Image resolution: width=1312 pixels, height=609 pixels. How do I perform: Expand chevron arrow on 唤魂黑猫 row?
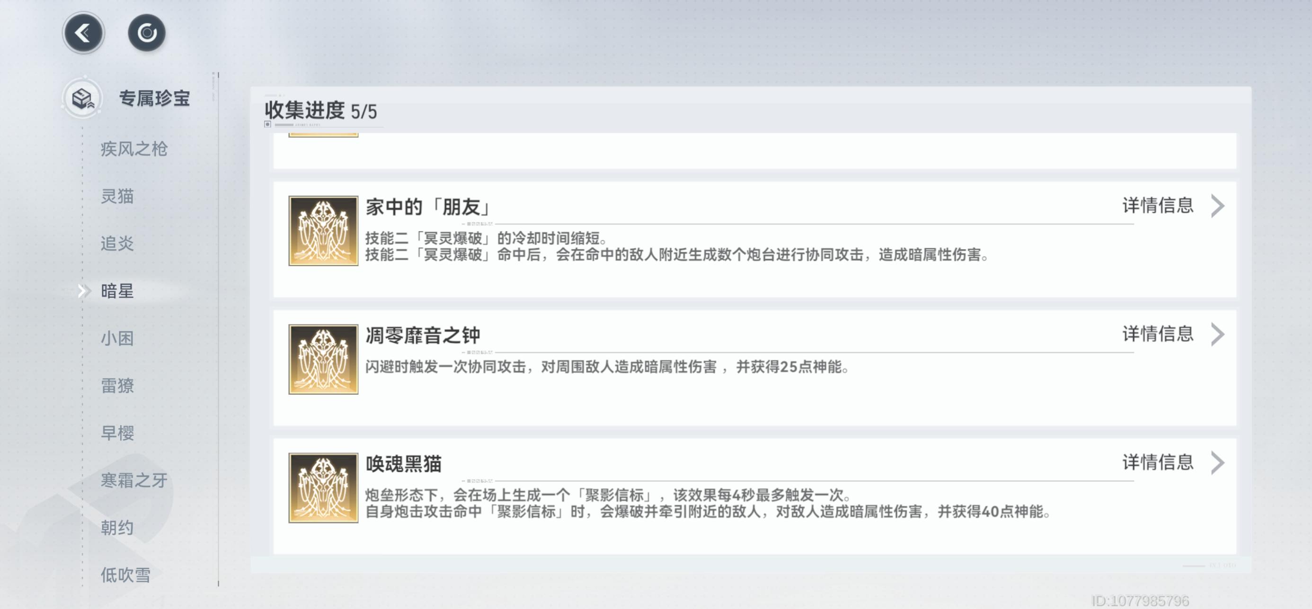[x=1218, y=463]
